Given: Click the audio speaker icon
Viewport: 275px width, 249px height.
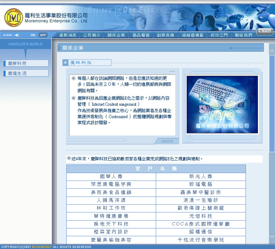Looking at the screenshot, I should click(17, 35).
